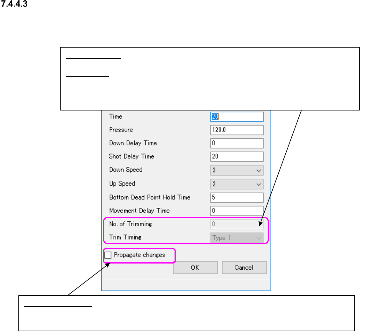Click the Movement Delay Time label
Image resolution: width=372 pixels, height=331 pixels.
[x=139, y=211]
